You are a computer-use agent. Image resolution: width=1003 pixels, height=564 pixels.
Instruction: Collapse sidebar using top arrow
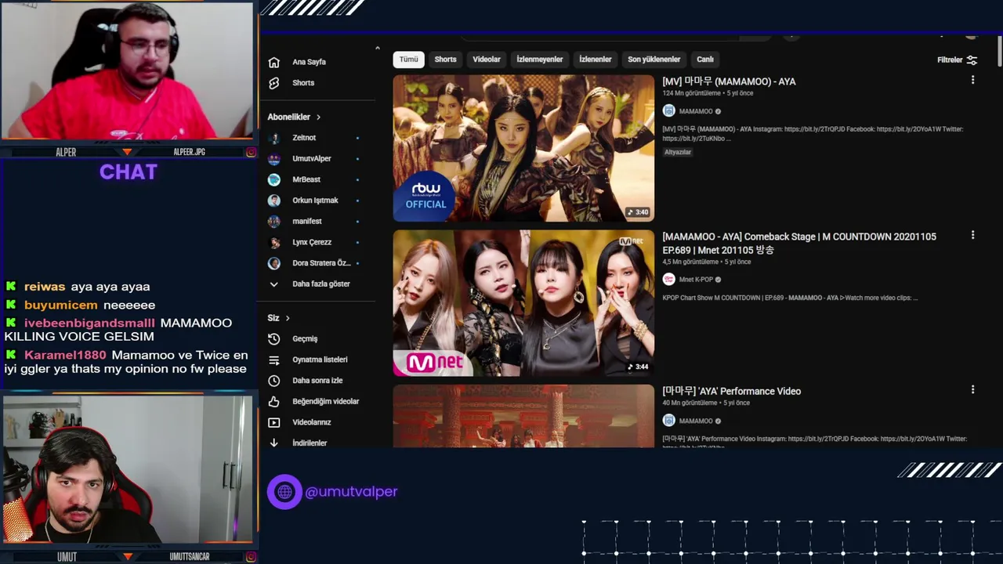click(x=377, y=49)
